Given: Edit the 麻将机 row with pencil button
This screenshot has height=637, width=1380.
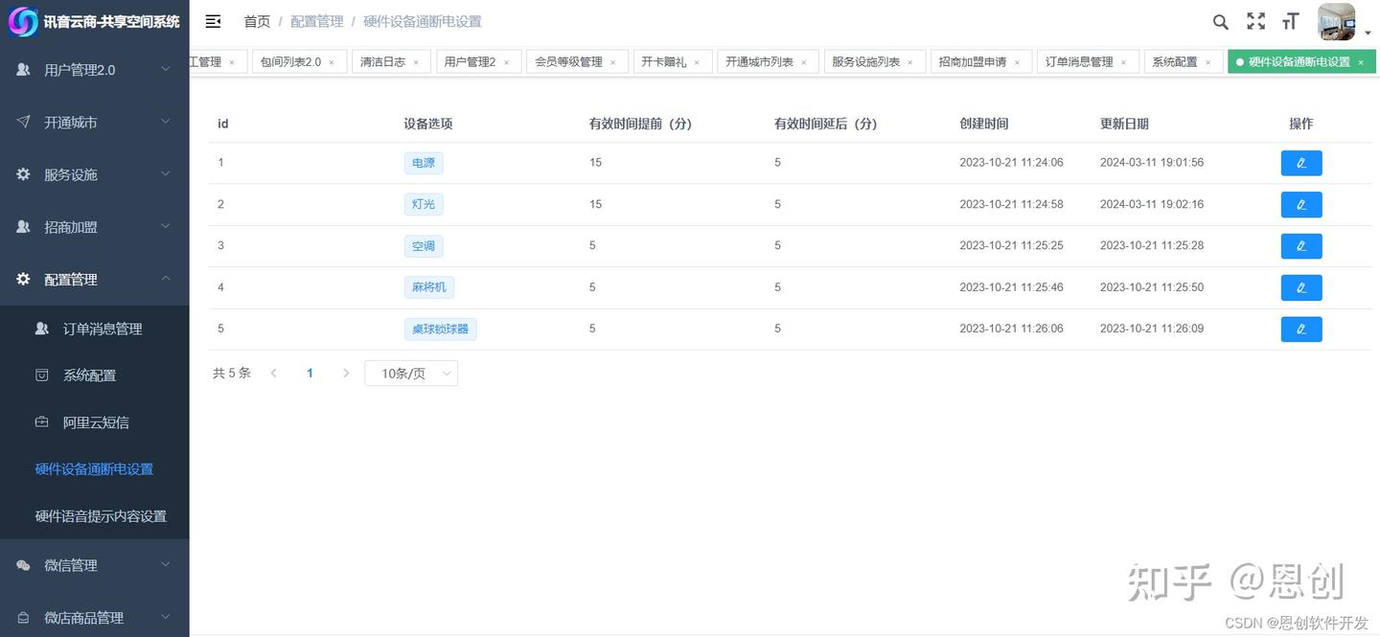Looking at the screenshot, I should [1301, 287].
